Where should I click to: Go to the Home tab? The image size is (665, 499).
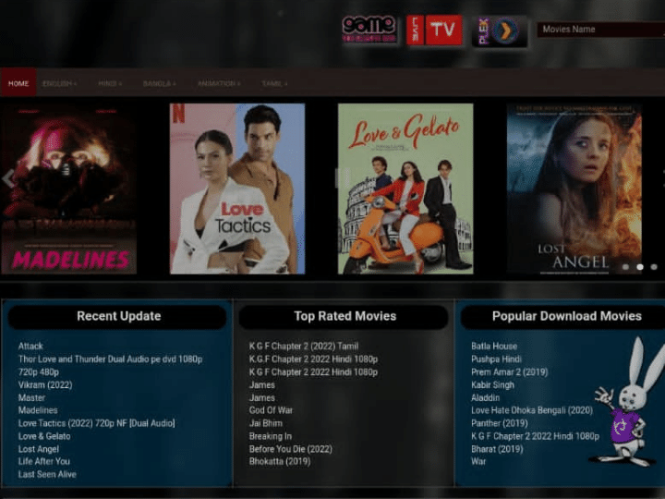[18, 83]
